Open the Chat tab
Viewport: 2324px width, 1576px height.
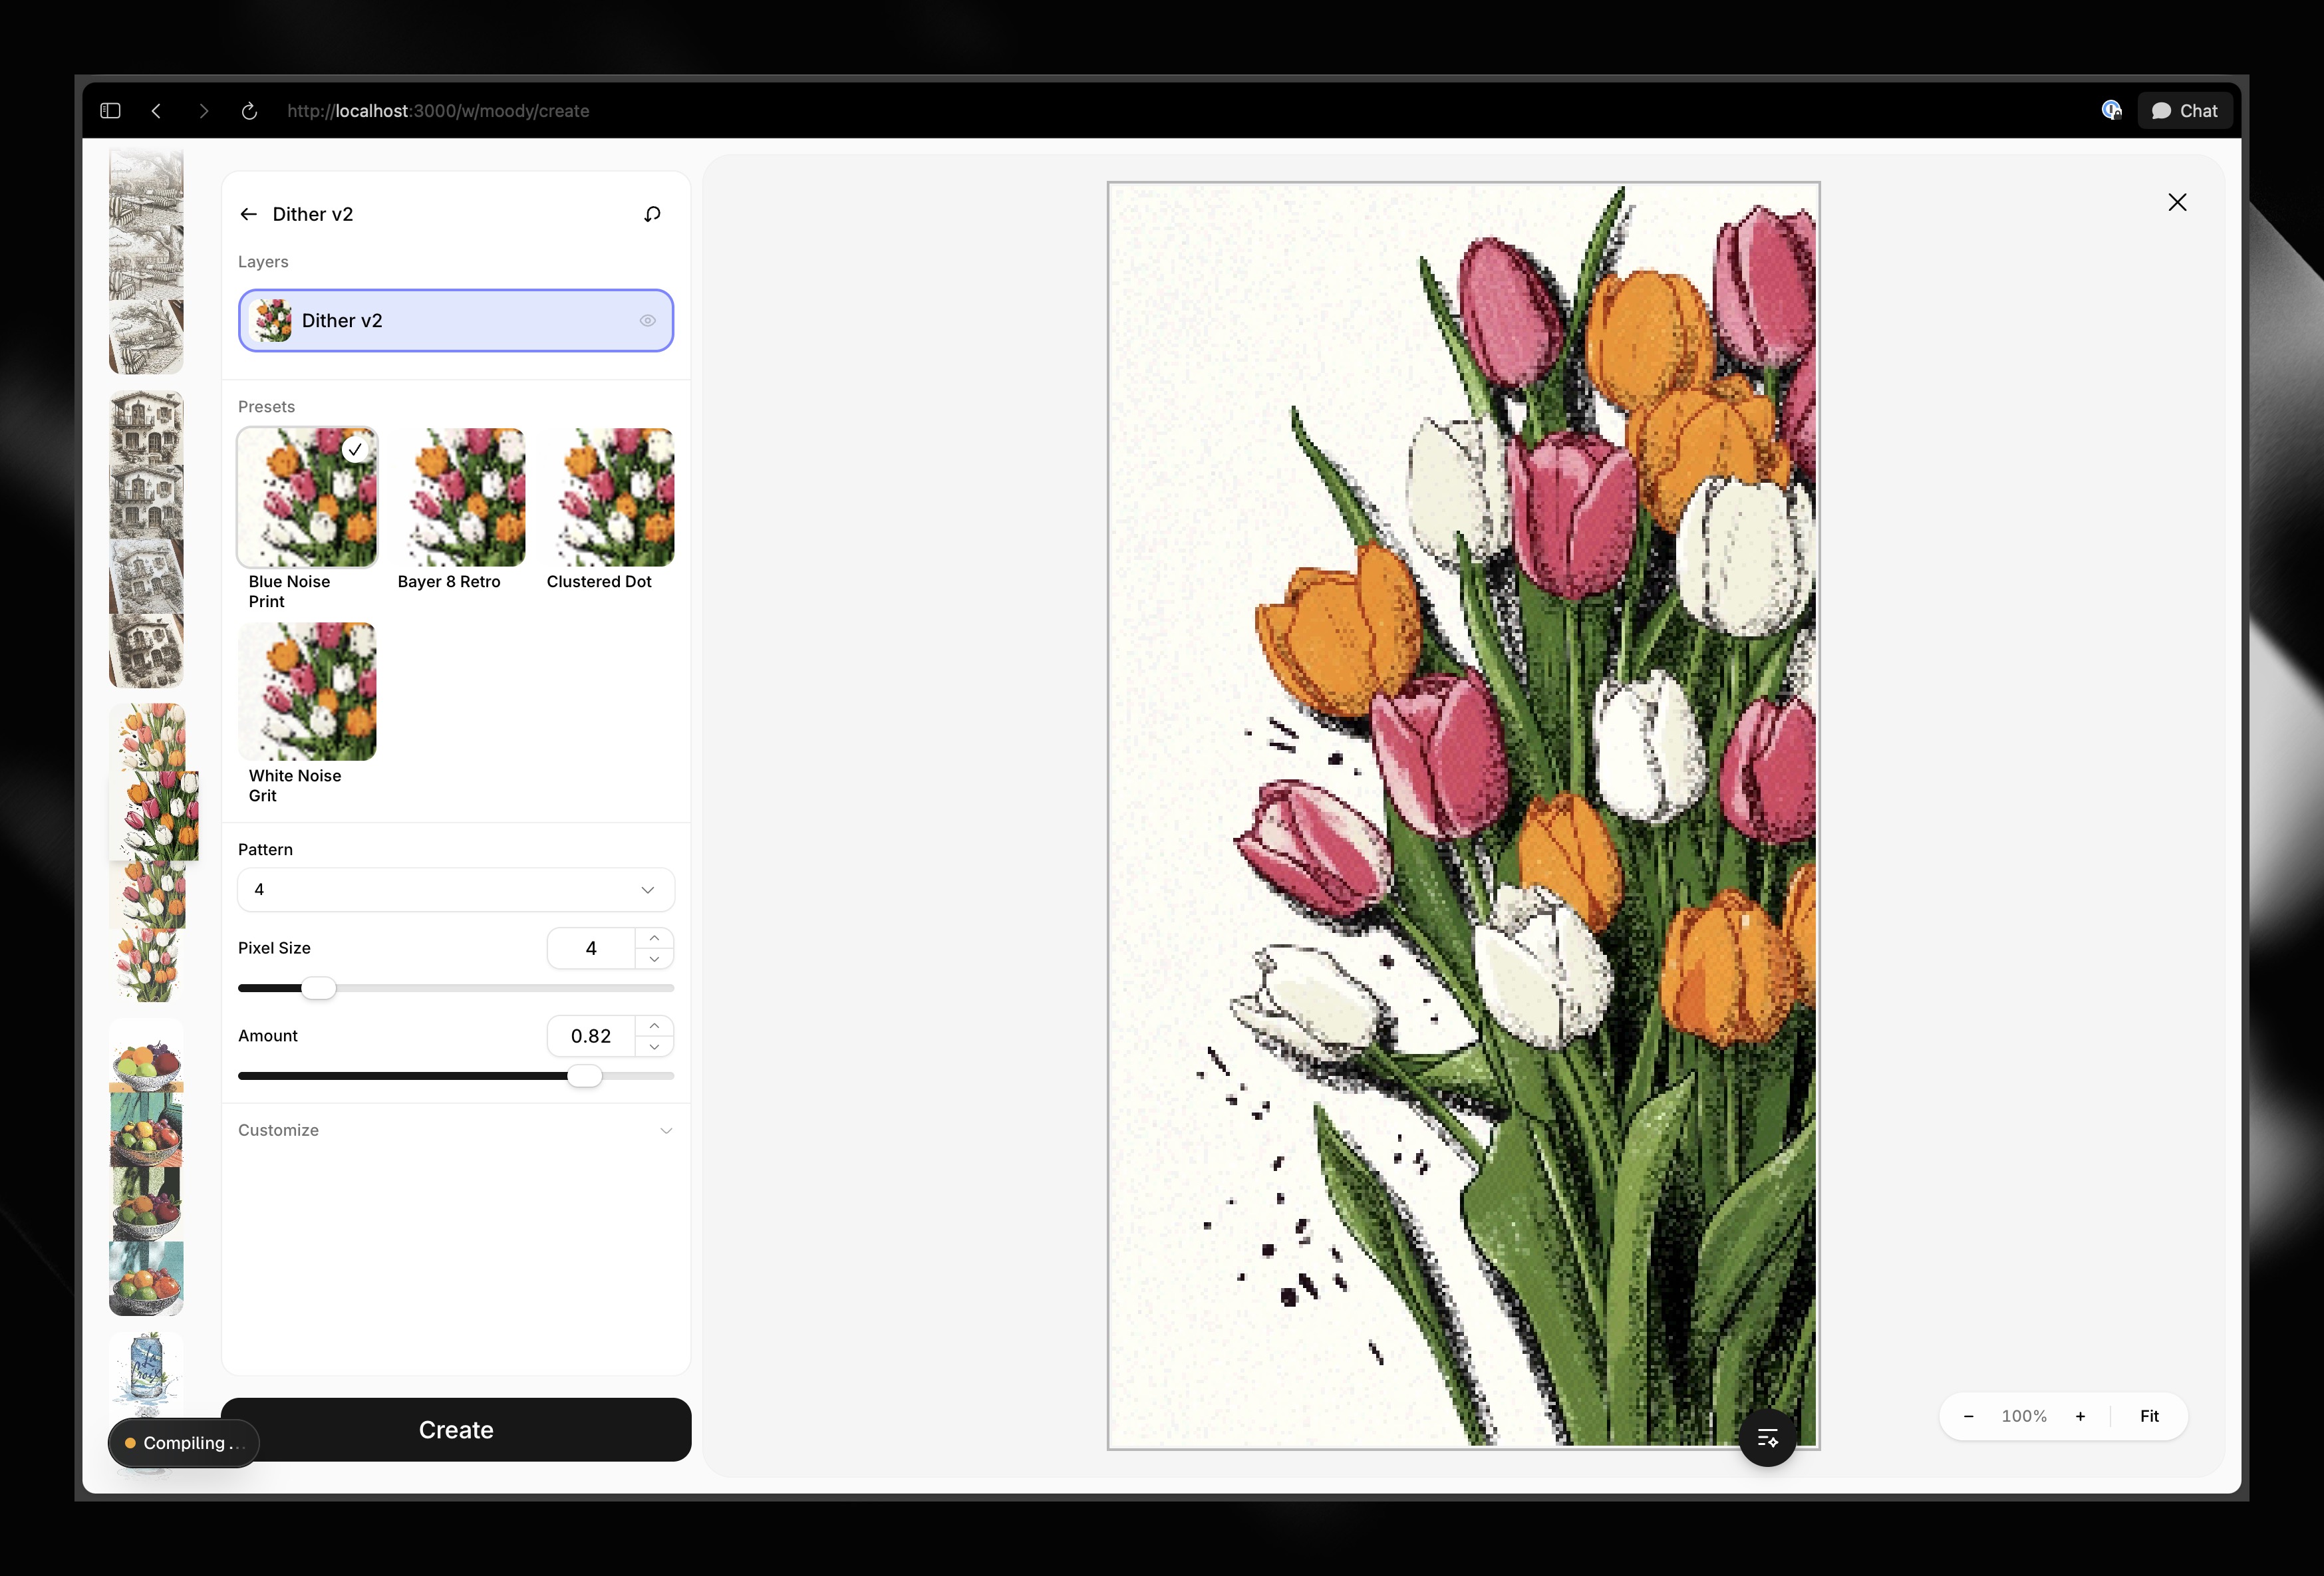[x=2185, y=111]
